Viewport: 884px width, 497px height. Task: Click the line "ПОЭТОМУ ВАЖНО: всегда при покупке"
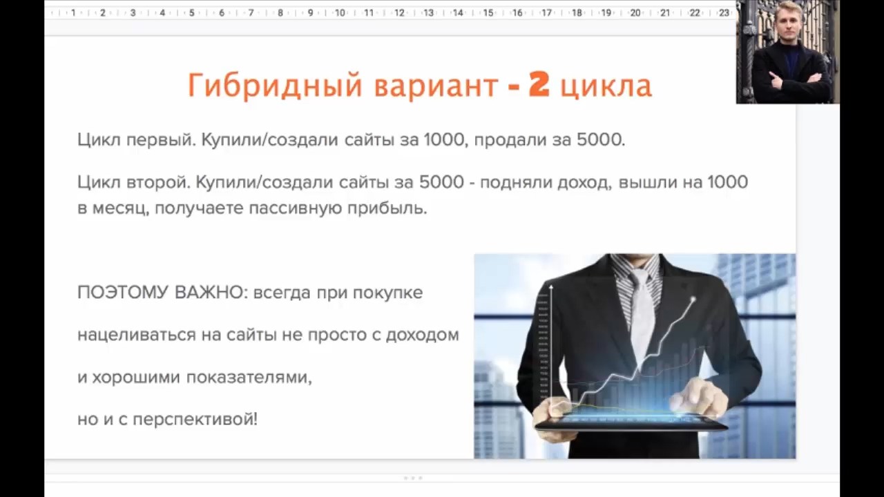click(x=250, y=293)
